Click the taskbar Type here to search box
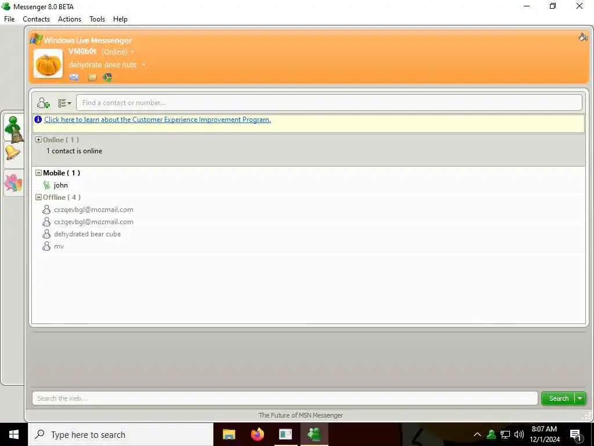Screen dimensions: 594x446 pos(121,434)
